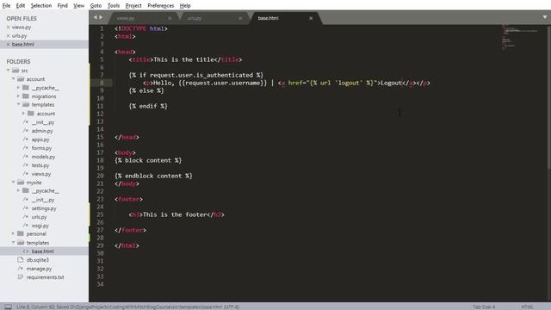Open settings.py in the sidebar
The image size is (551, 310).
44,208
